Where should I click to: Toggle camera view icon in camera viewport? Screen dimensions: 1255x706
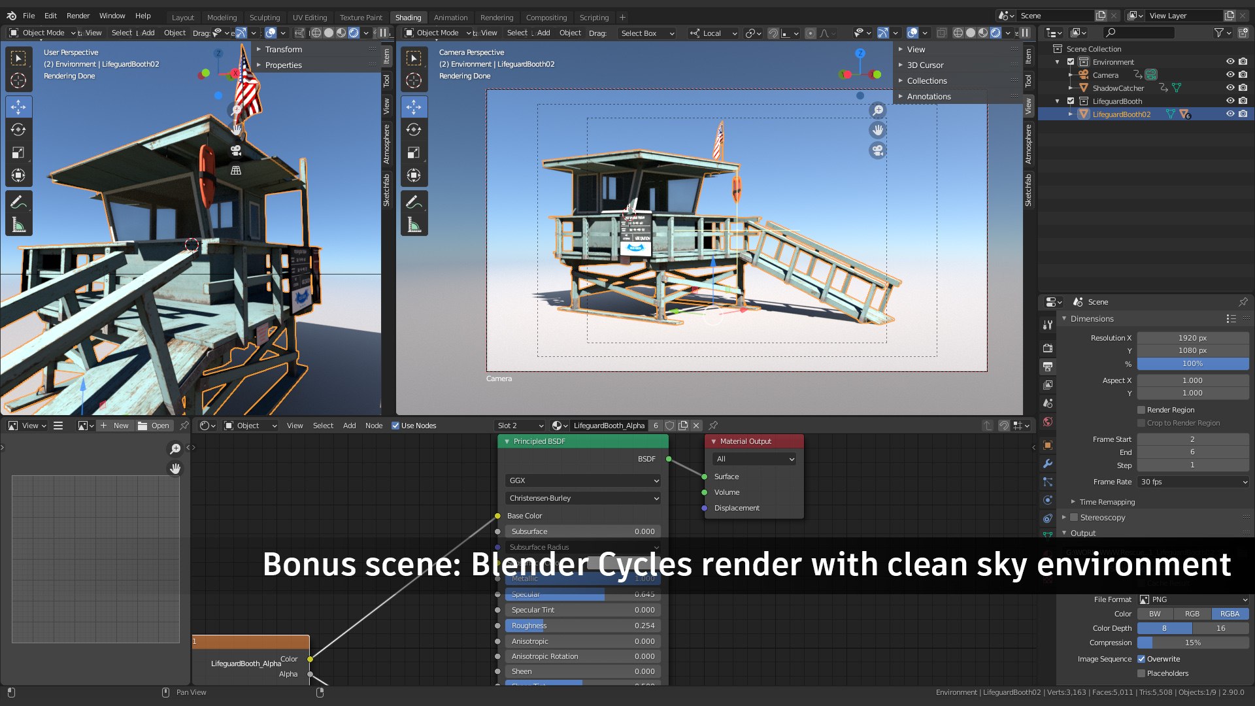point(877,151)
